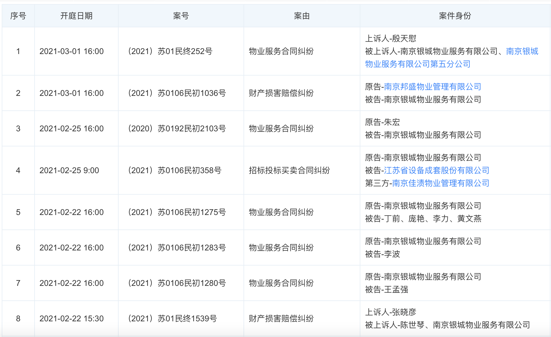Open link 江苏省设备成套股份有限公司
This screenshot has width=551, height=337.
coord(436,170)
